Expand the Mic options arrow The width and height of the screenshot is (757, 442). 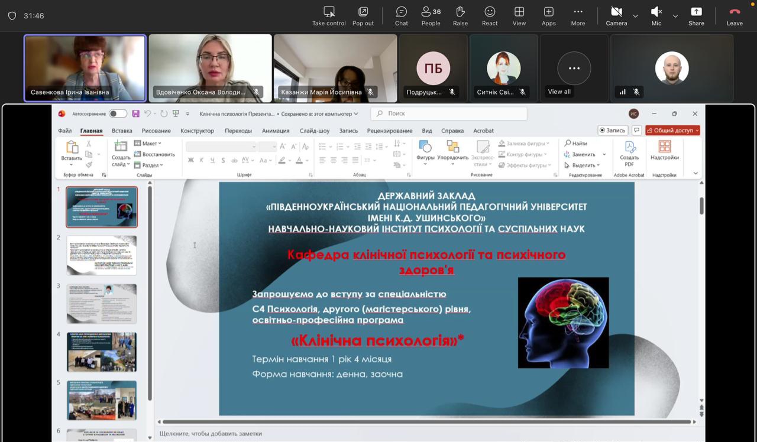(x=675, y=16)
